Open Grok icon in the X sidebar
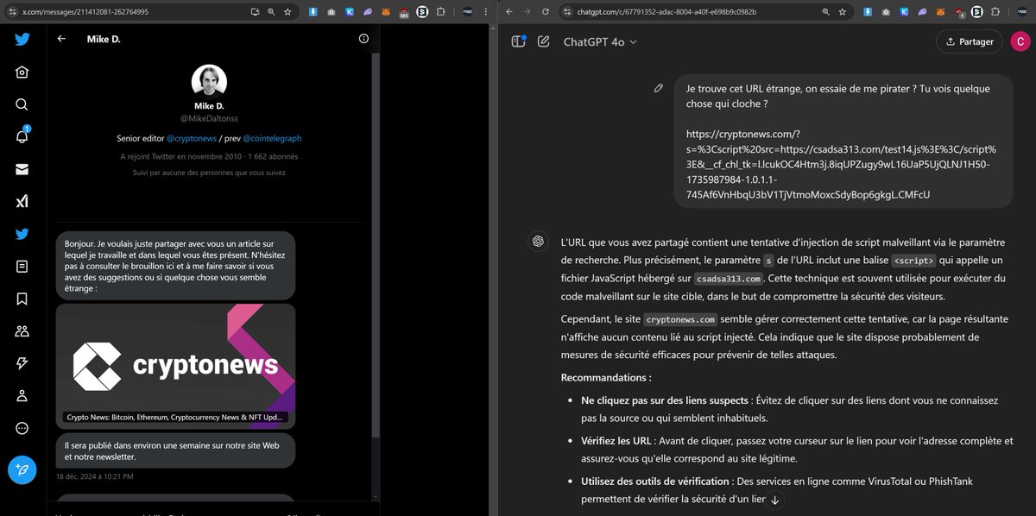This screenshot has height=516, width=1036. tap(22, 201)
